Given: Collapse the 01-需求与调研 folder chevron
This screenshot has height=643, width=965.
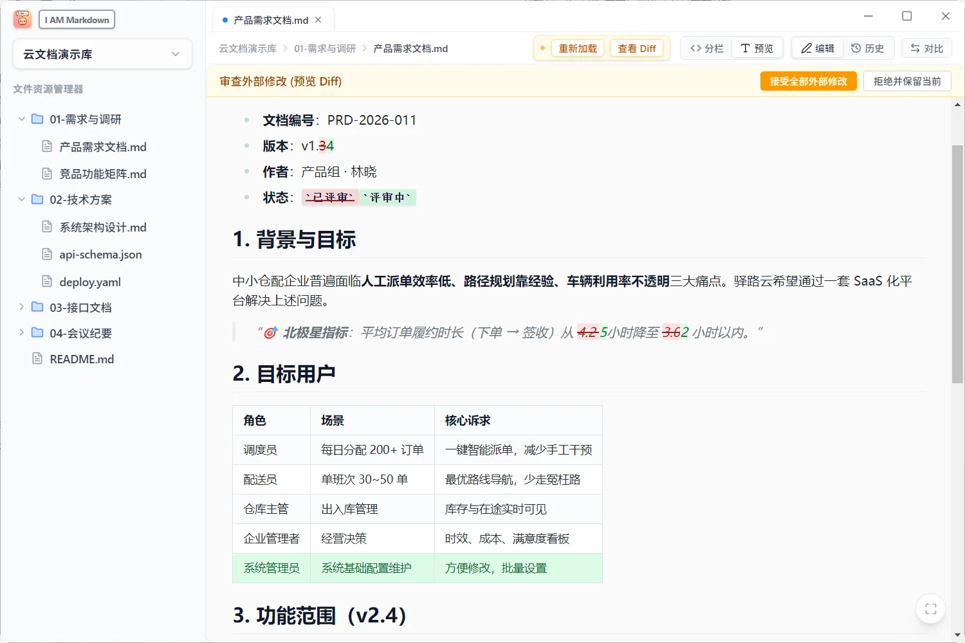Looking at the screenshot, I should 22,119.
